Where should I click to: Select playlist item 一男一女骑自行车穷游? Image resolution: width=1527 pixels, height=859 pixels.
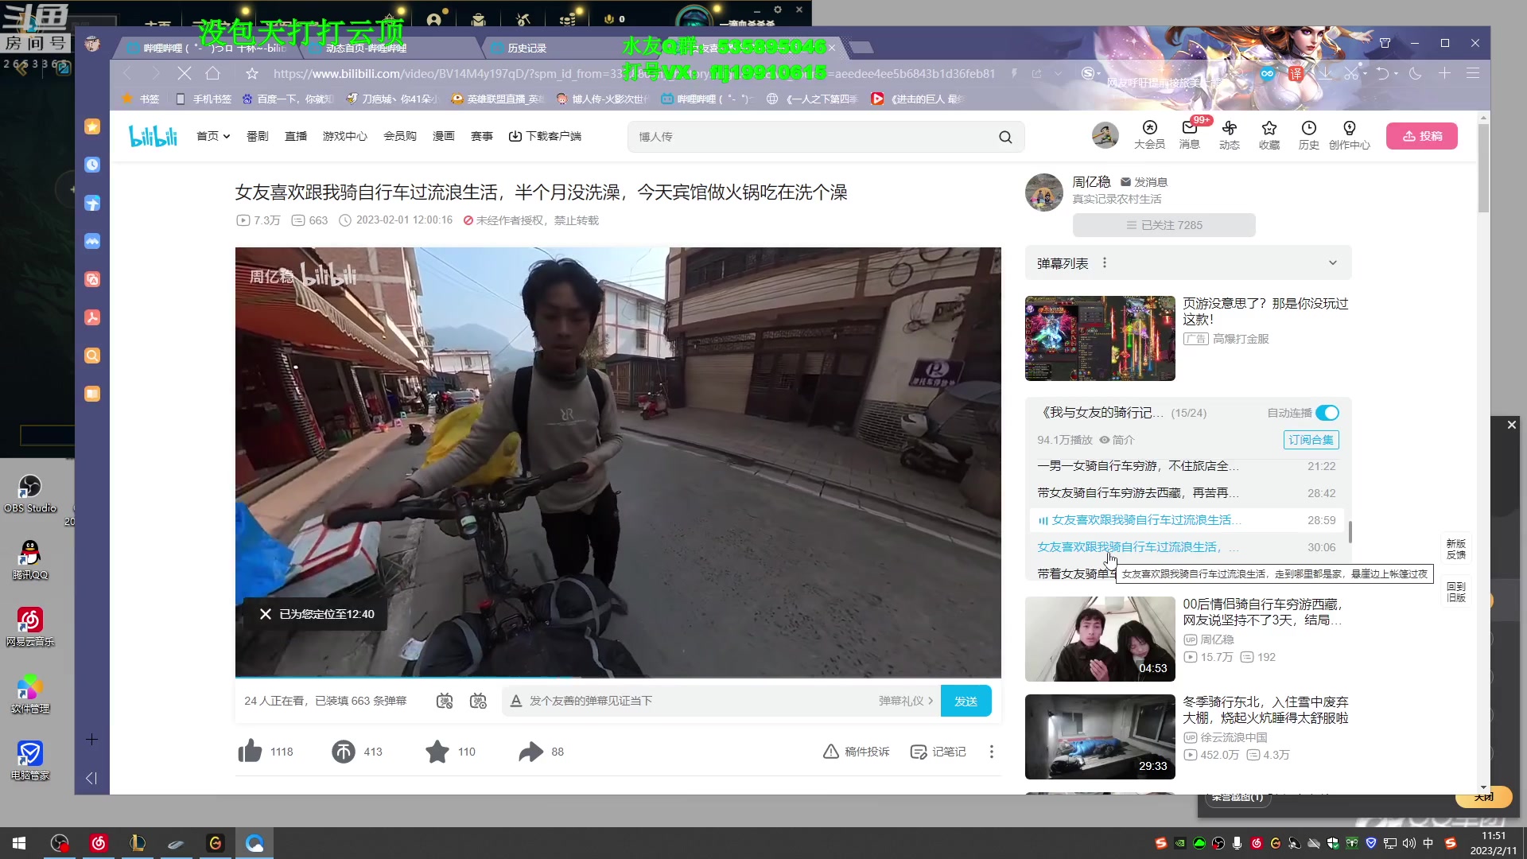pos(1187,466)
